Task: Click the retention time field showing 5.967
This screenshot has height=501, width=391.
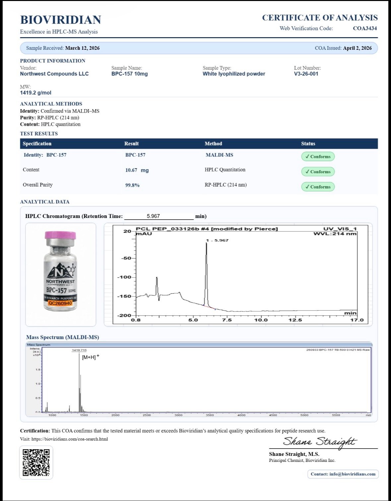Action: [x=159, y=216]
